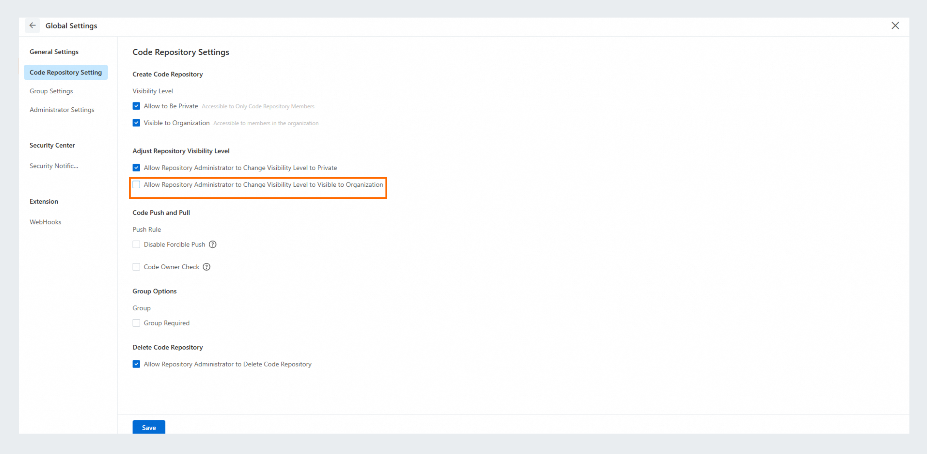The width and height of the screenshot is (927, 454).
Task: Click the back arrow beside Global Settings
Action: [33, 25]
